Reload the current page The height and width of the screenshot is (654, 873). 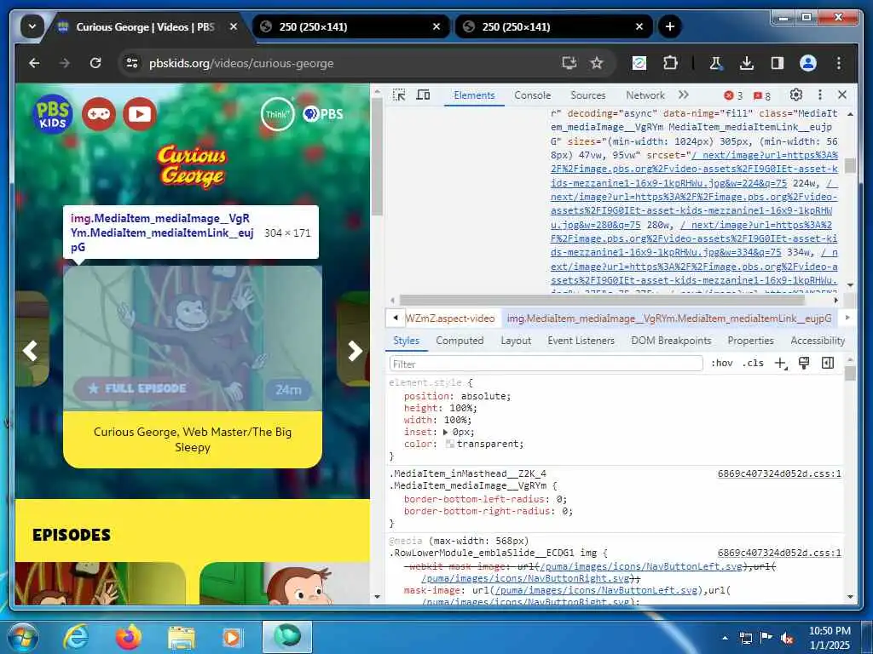[95, 63]
